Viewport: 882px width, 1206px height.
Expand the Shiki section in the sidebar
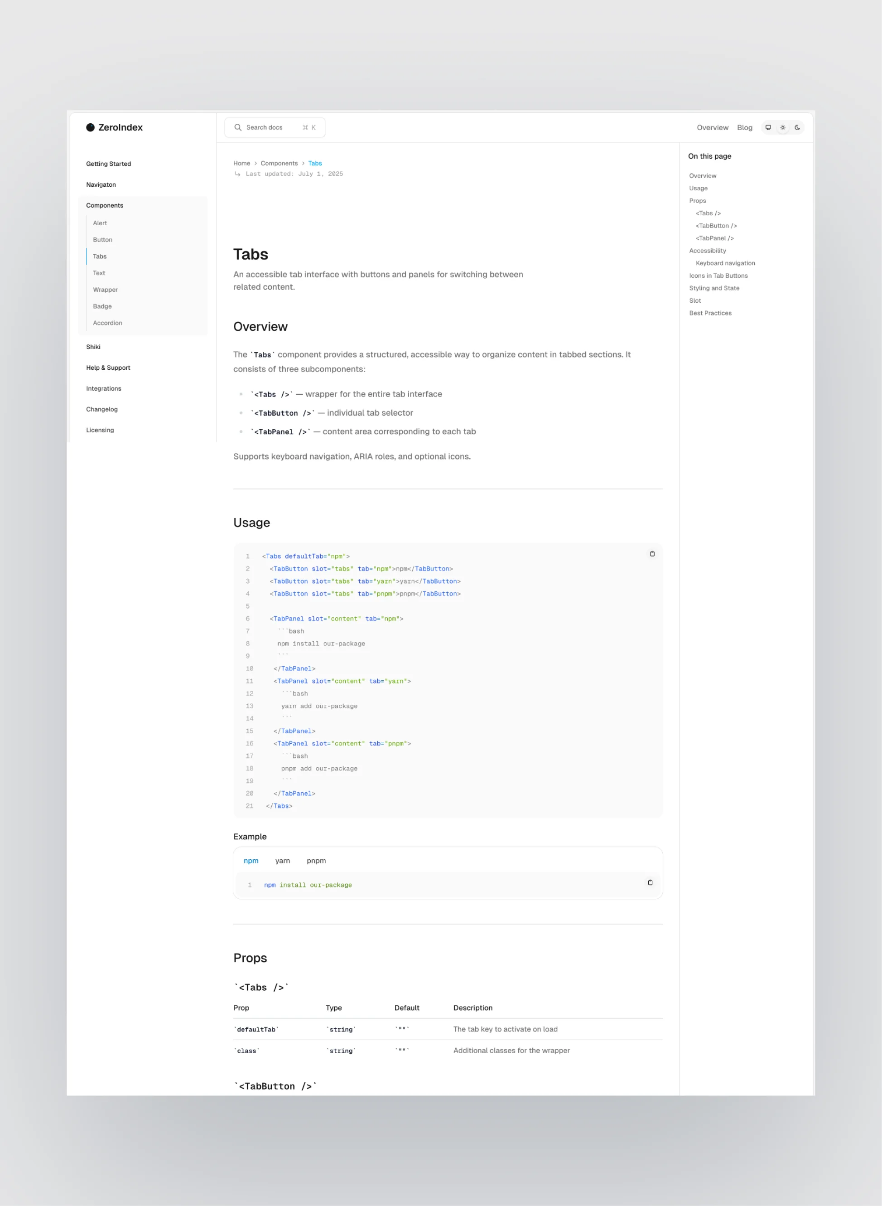point(93,347)
